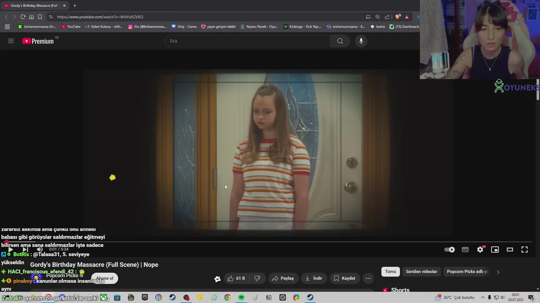Open browser apps grid in bookmarks bar
The height and width of the screenshot is (303, 540).
coord(7,27)
